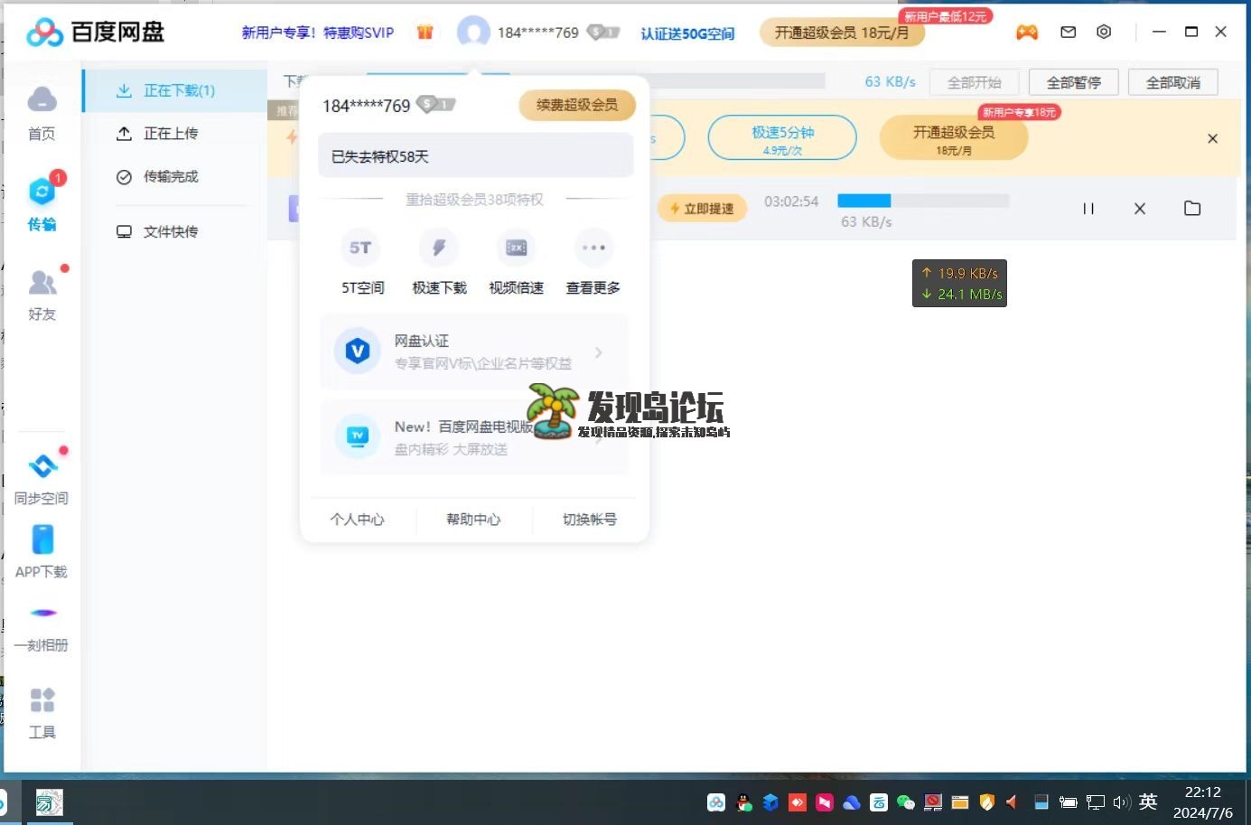
Task: Open the 首页 home icon in sidebar
Action: pyautogui.click(x=42, y=113)
